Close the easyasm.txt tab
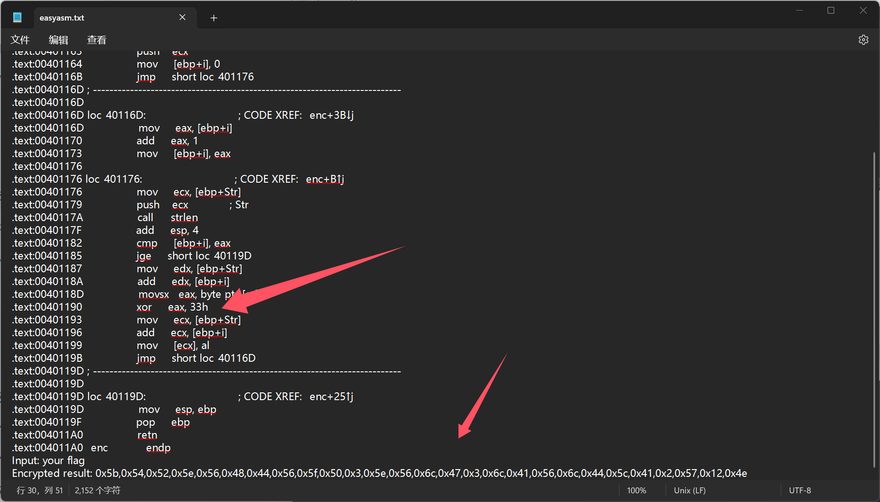Image resolution: width=880 pixels, height=502 pixels. tap(182, 17)
